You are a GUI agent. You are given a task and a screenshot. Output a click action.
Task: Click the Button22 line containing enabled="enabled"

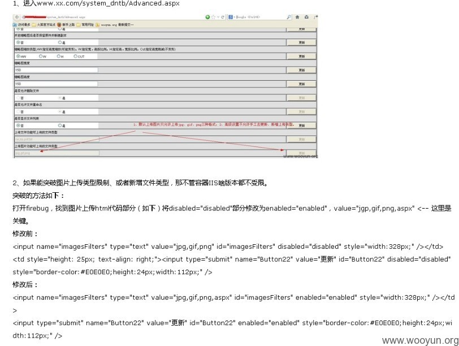[x=232, y=329]
